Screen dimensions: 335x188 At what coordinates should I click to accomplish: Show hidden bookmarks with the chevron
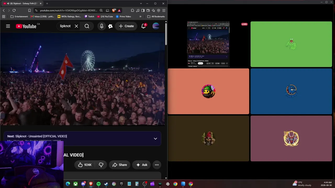point(140,16)
